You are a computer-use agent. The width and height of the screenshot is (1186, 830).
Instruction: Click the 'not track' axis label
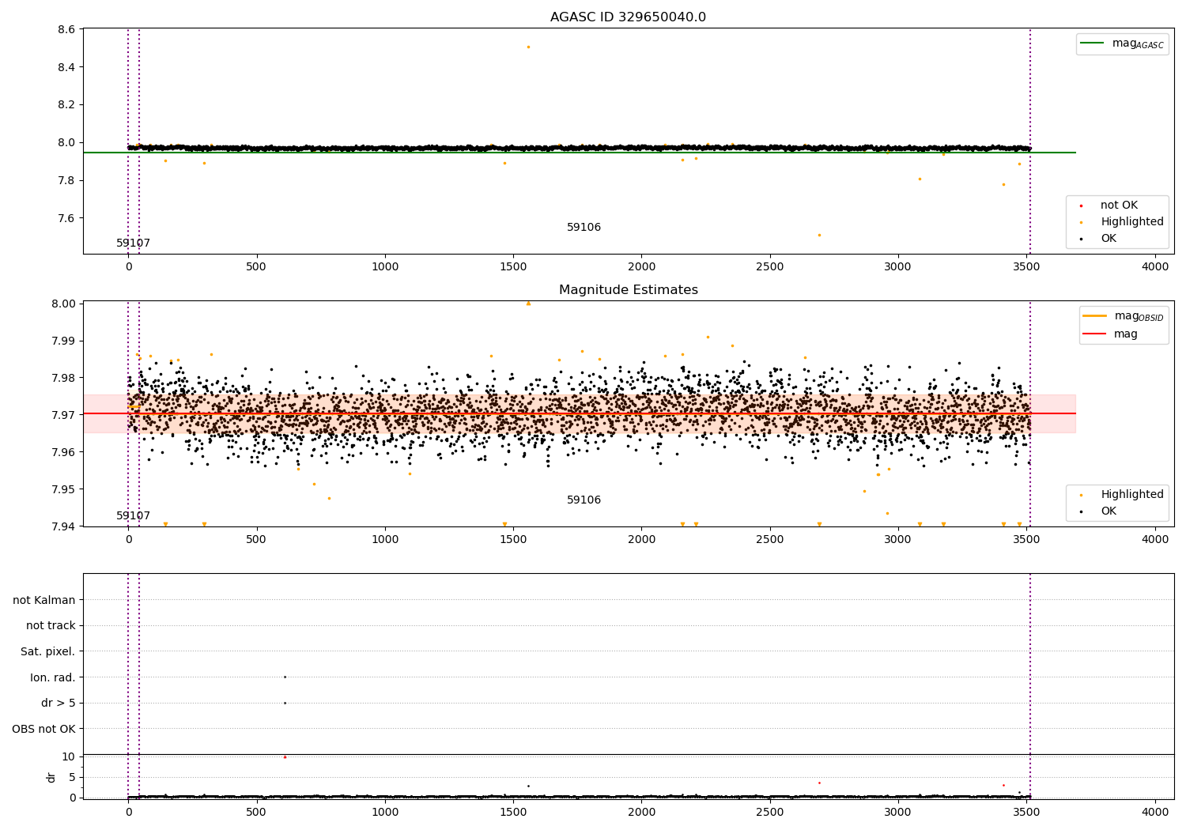(51, 626)
